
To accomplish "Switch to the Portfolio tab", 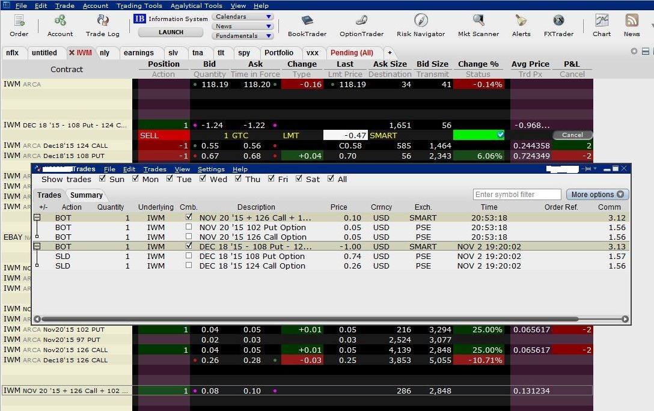I will (x=279, y=53).
